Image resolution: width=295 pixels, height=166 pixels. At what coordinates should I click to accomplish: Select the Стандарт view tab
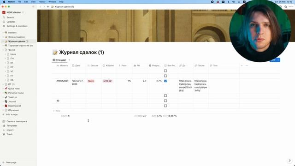pos(59,60)
